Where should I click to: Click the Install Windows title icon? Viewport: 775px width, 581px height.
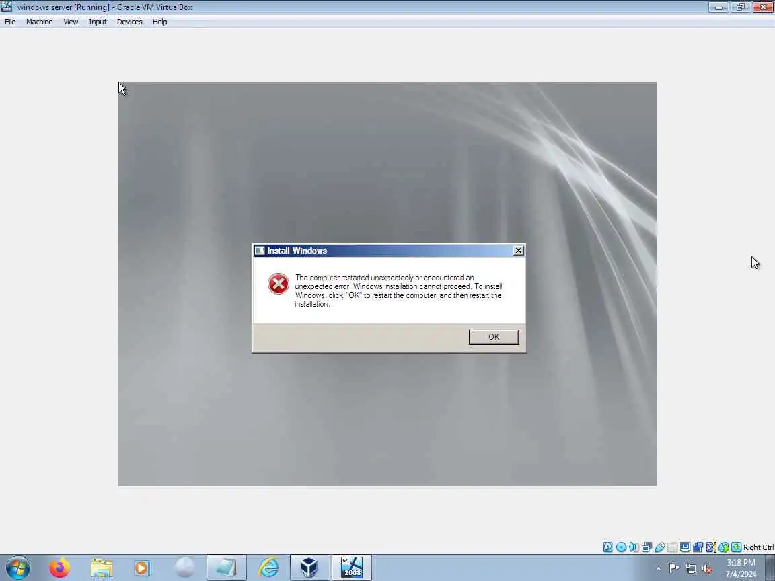tap(260, 250)
